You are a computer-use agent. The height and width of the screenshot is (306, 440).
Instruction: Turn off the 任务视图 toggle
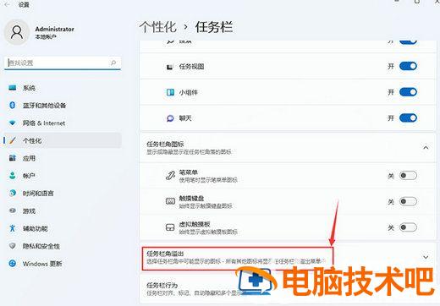(408, 66)
